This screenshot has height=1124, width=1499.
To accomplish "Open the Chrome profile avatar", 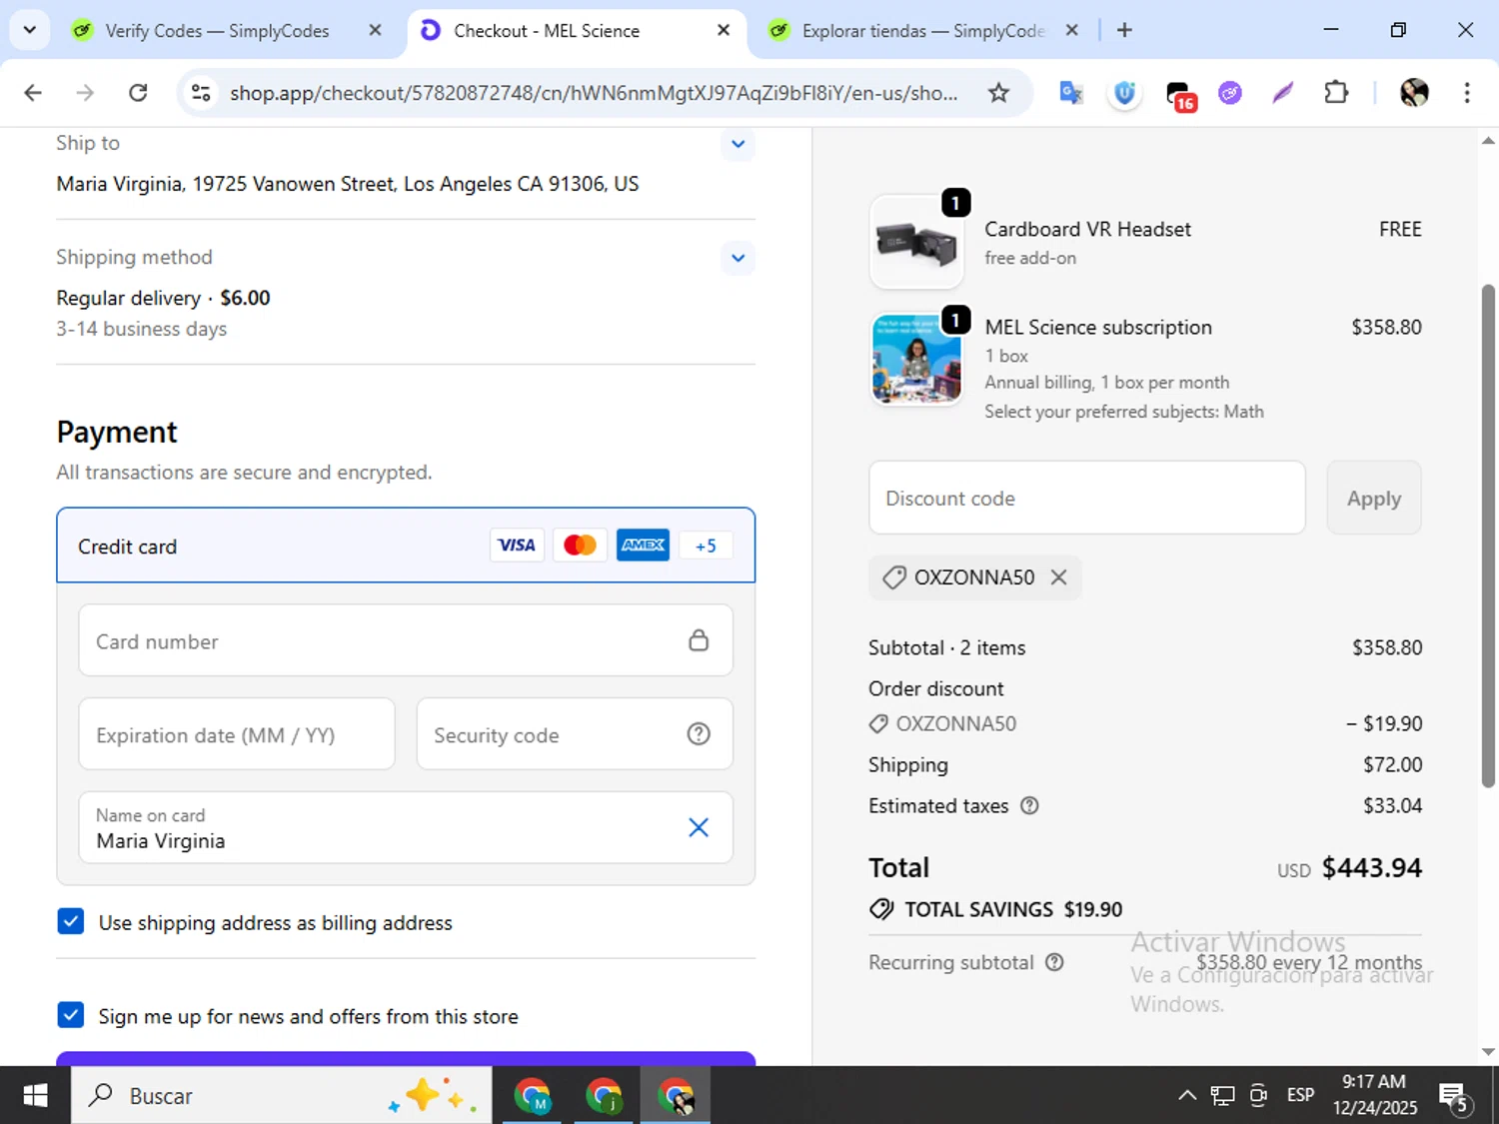I will coord(1414,93).
